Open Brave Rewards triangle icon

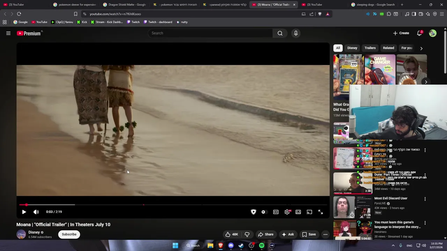point(328,14)
